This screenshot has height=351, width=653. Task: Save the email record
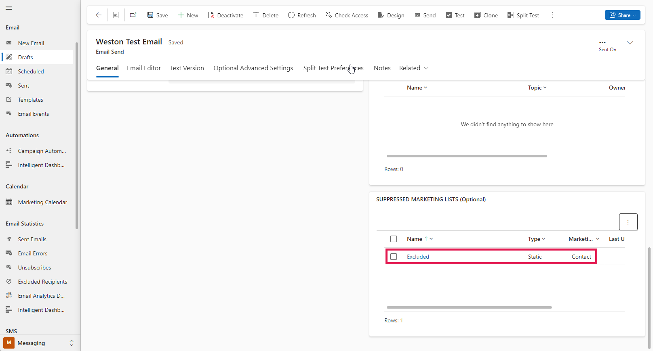click(158, 15)
